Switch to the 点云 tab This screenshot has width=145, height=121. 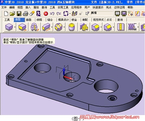tap(109, 20)
